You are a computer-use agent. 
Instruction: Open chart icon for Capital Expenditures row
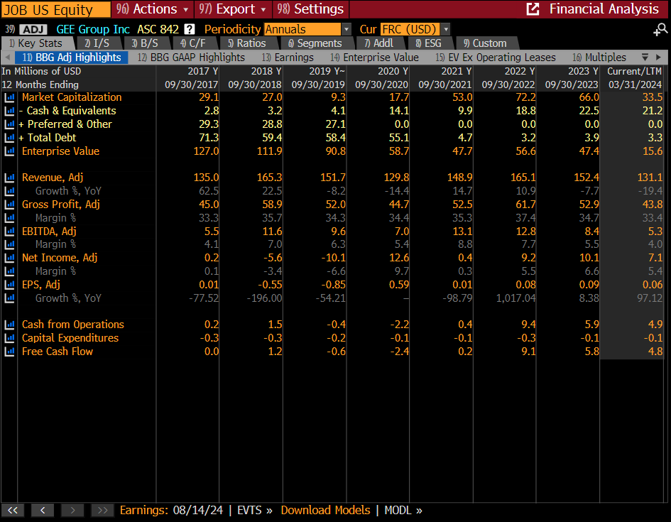[x=9, y=338]
